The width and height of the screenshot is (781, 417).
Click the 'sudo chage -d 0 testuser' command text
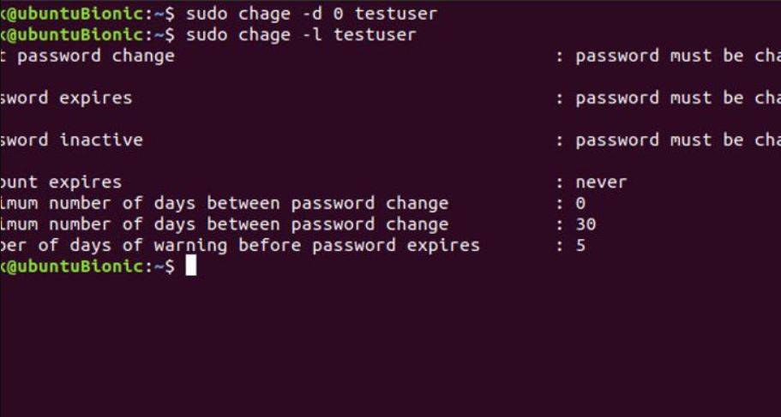click(x=311, y=14)
